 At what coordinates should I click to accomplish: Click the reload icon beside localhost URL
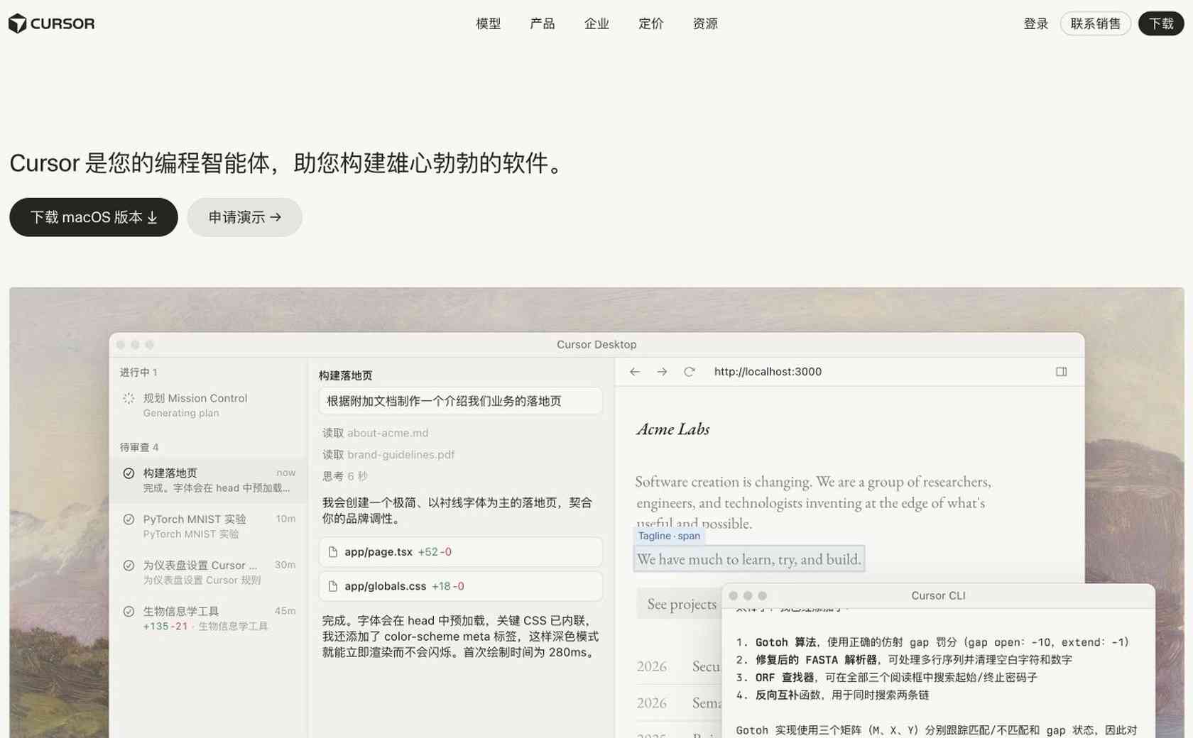point(689,372)
